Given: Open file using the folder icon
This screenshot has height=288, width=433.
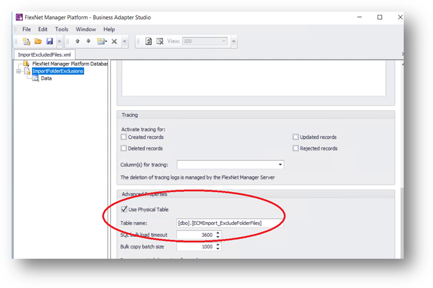Looking at the screenshot, I should 38,42.
